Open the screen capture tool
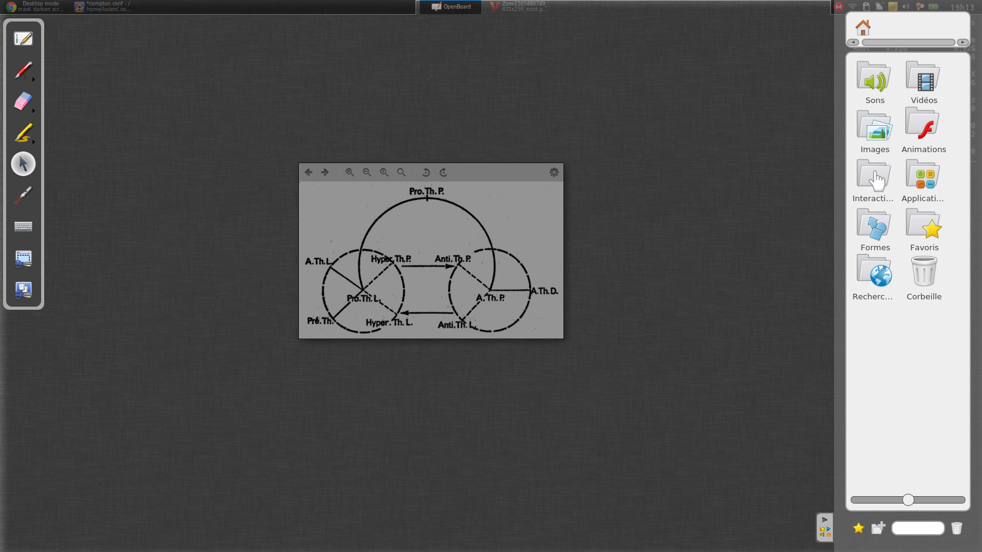The image size is (982, 552). (x=23, y=258)
